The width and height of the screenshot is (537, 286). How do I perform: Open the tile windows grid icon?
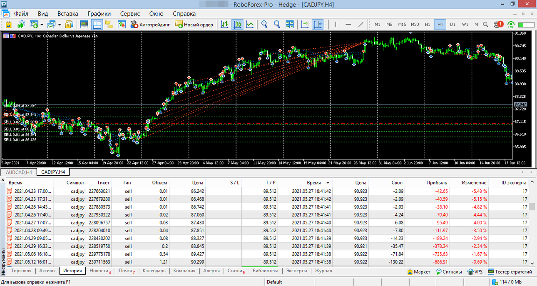(x=290, y=25)
